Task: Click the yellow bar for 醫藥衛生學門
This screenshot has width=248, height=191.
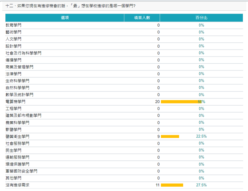Action: click(170, 136)
